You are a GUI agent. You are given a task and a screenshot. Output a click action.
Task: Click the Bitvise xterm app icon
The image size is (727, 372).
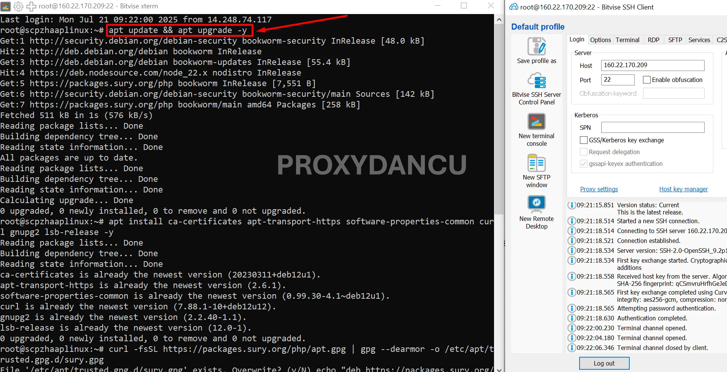pos(6,6)
